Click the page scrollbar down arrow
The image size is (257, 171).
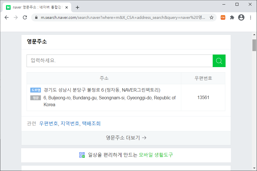(x=254, y=168)
